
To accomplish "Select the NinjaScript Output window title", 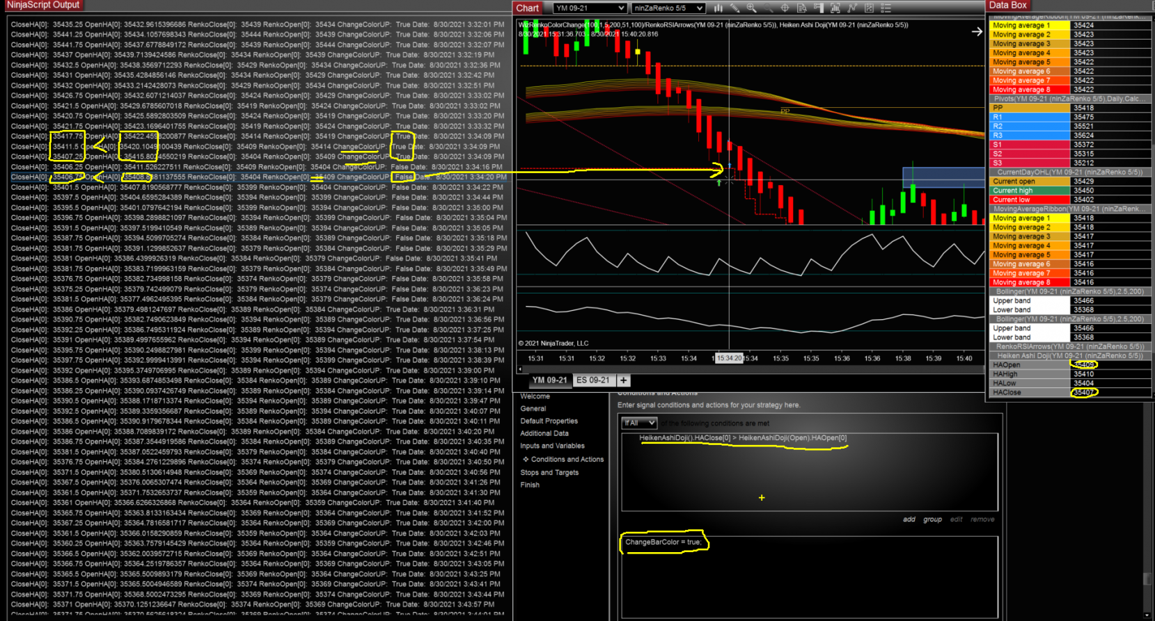I will [x=43, y=5].
